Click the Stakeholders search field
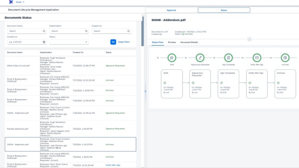Screen dimensions: 299x168 click(69, 31)
